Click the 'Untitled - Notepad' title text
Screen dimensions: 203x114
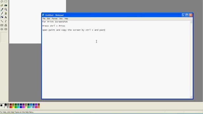click(x=54, y=15)
